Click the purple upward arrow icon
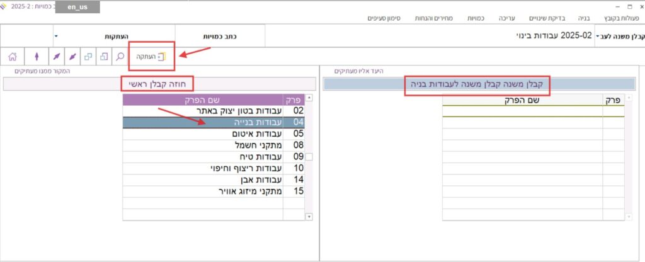Viewport: 645px width, 262px height. [x=35, y=57]
